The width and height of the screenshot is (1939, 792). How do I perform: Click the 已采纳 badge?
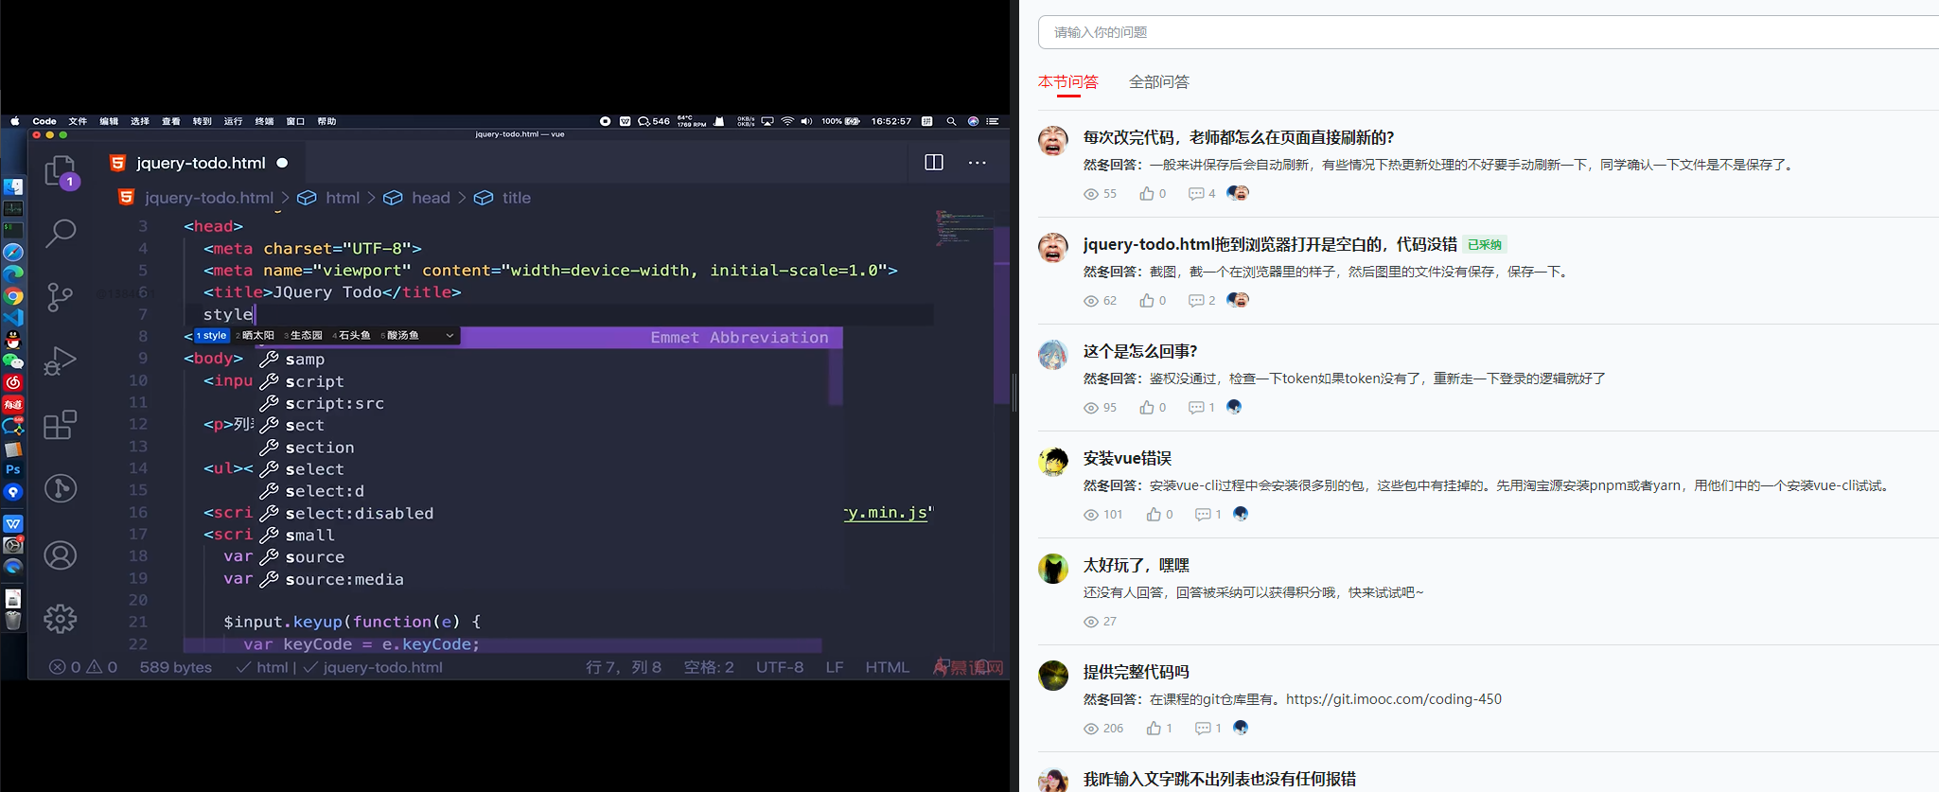(x=1484, y=244)
